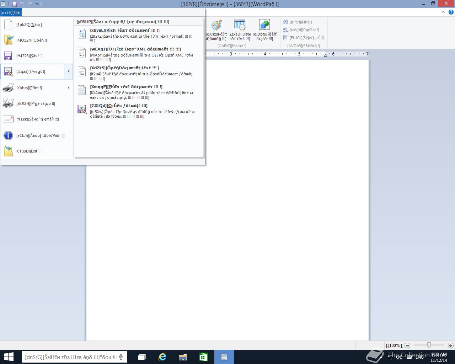Choose Open from the File menu
455x364 pixels.
37,40
